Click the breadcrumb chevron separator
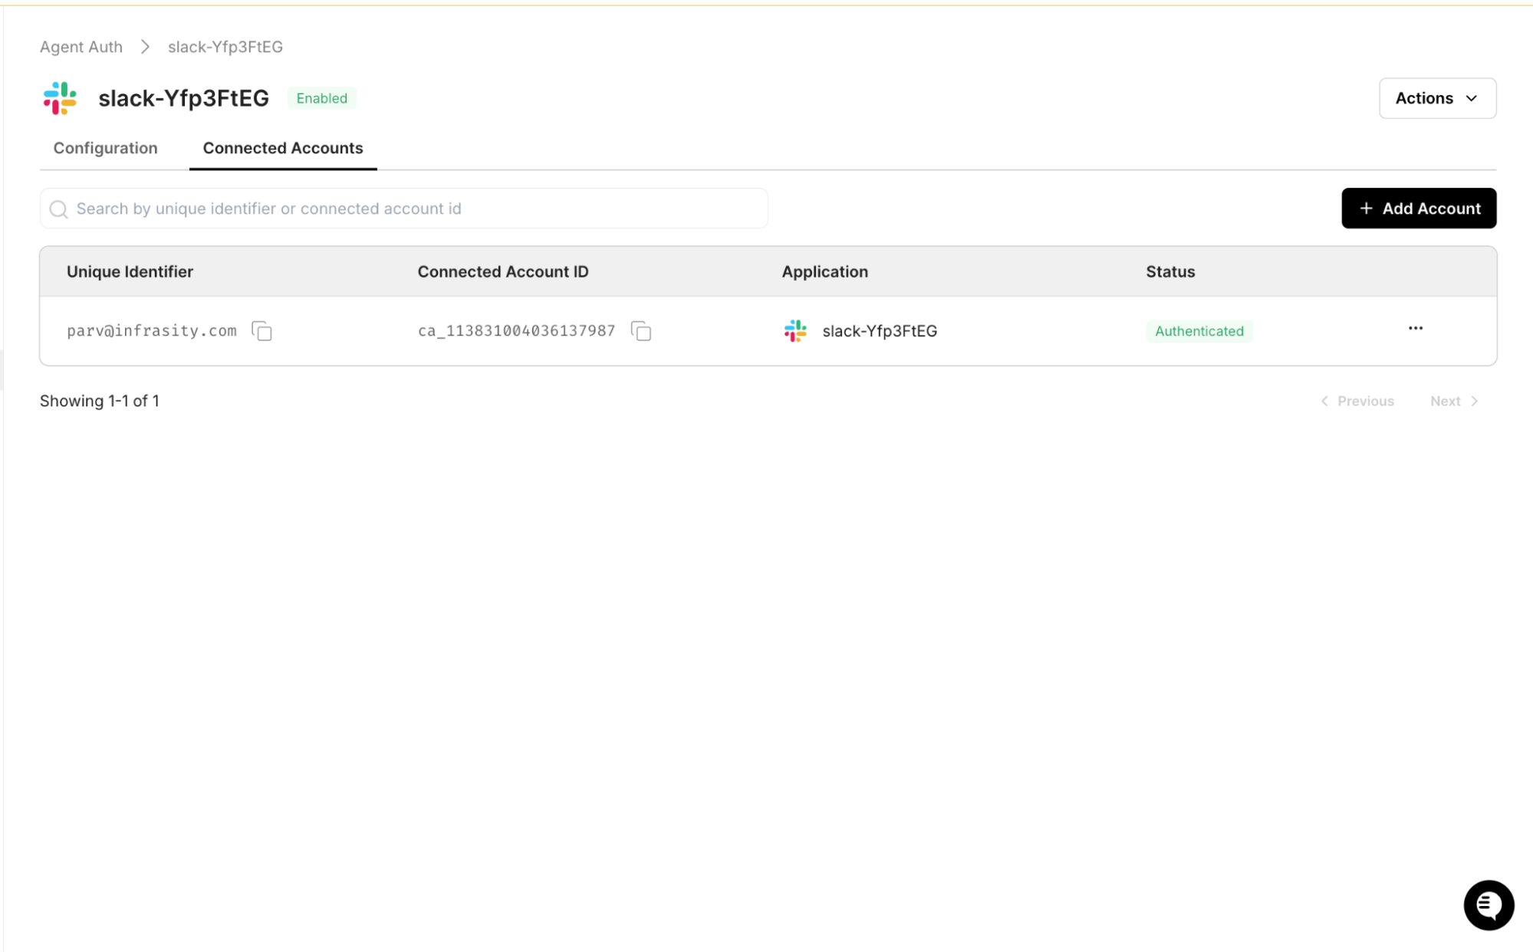This screenshot has width=1533, height=952. click(145, 47)
